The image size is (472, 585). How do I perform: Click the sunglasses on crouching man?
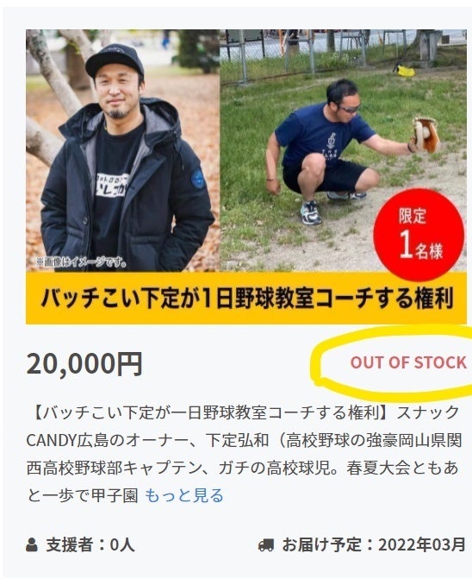point(349,109)
